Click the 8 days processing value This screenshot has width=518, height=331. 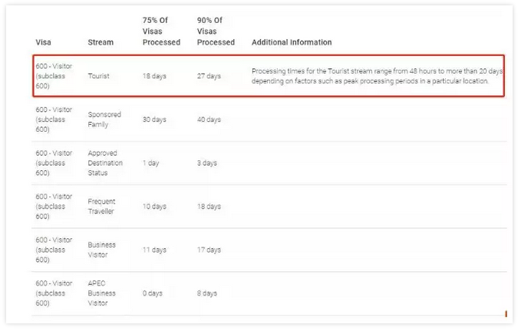(x=207, y=293)
